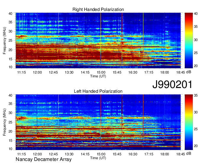
Task: Select the "15" frequency tick of Left Handed plot
Action: pyautogui.click(x=10, y=141)
